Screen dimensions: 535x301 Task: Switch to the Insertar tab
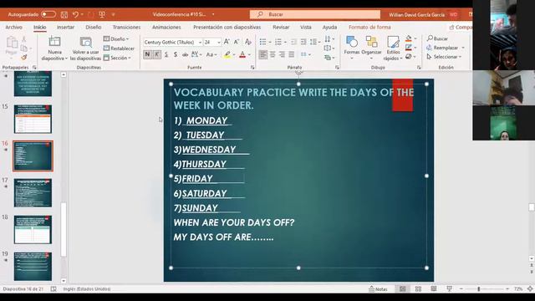pyautogui.click(x=65, y=27)
